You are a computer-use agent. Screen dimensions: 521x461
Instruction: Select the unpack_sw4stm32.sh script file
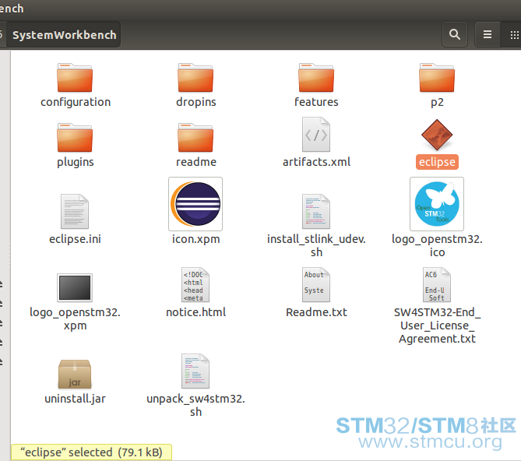pos(195,371)
